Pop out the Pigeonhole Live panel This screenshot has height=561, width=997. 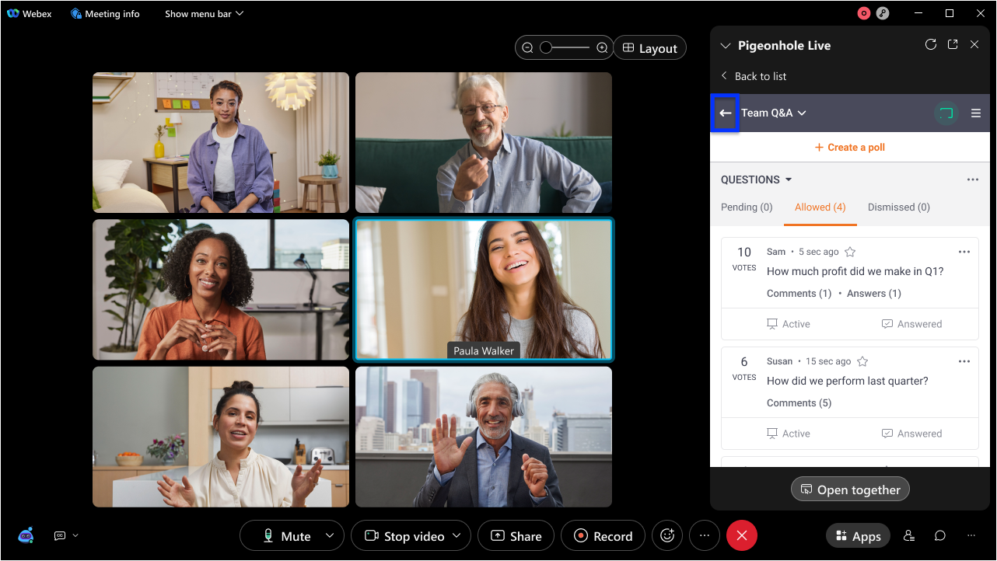pyautogui.click(x=953, y=45)
